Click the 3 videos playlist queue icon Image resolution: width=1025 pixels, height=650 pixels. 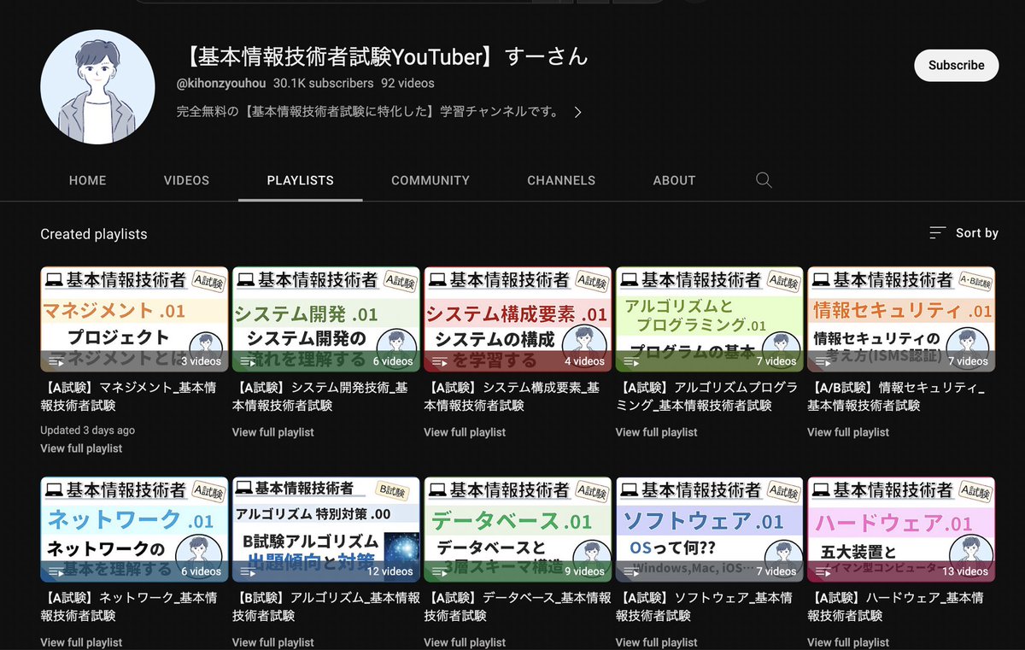pos(56,361)
